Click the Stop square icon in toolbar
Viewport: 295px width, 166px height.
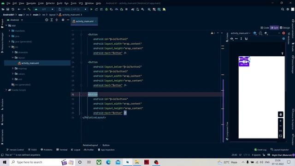pos(126,9)
